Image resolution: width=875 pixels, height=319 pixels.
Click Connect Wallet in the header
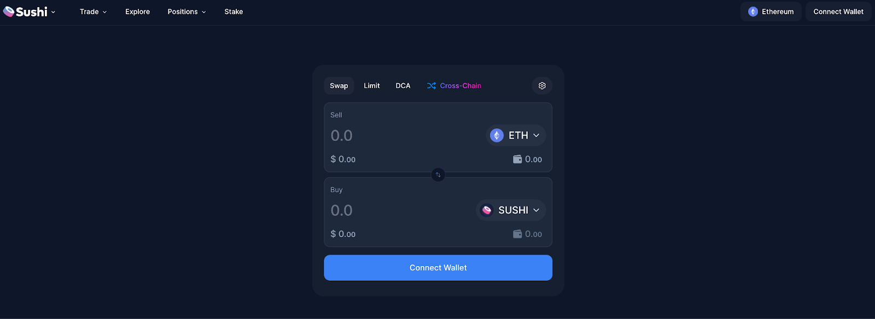tap(838, 11)
